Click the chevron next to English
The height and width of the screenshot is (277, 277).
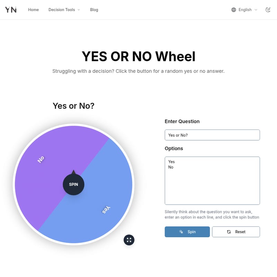point(256,10)
